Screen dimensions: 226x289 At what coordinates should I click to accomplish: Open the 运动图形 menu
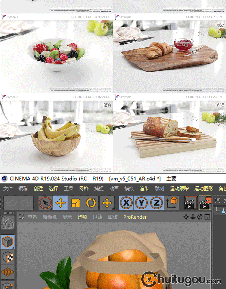(204, 188)
